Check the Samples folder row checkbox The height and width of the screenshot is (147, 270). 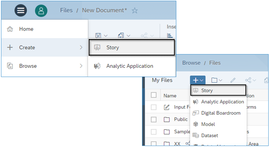pos(153,132)
